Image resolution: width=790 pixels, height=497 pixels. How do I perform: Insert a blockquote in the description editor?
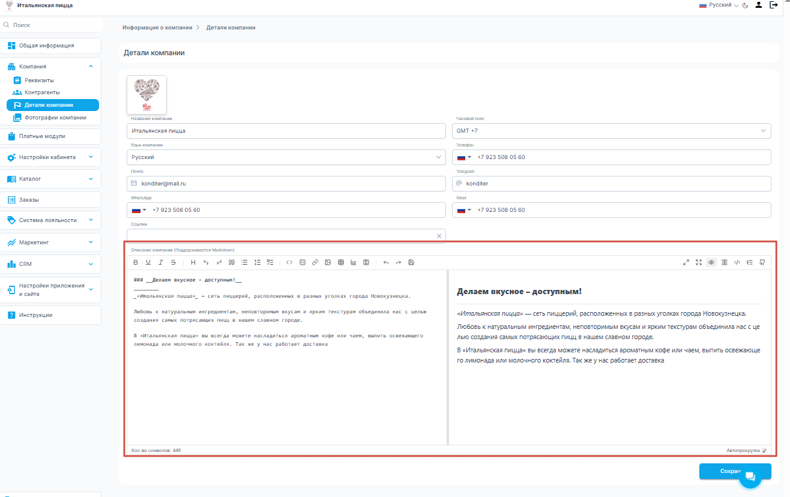click(x=232, y=262)
